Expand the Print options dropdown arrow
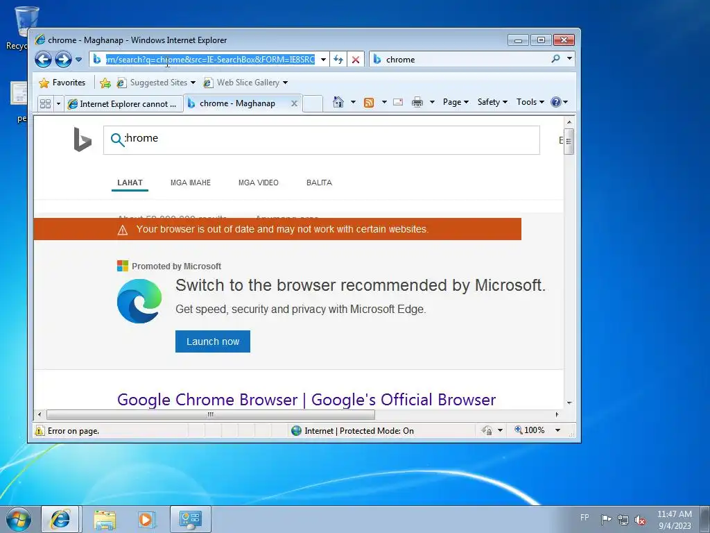The image size is (710, 533). pyautogui.click(x=432, y=102)
